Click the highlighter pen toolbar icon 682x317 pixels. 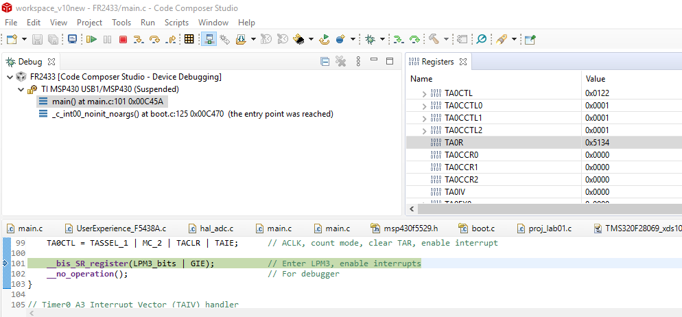coord(502,40)
